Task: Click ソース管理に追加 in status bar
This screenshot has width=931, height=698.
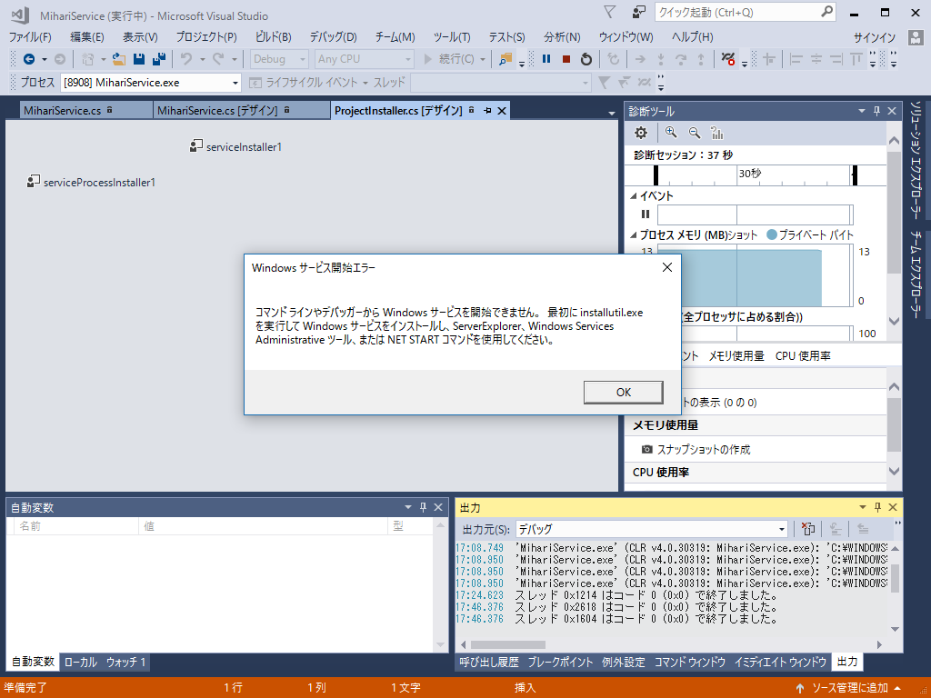Action: click(x=849, y=688)
